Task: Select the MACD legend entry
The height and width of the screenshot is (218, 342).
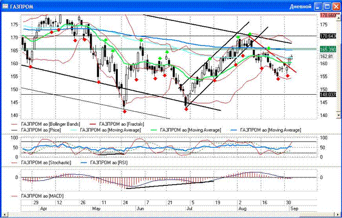Action: [37, 196]
